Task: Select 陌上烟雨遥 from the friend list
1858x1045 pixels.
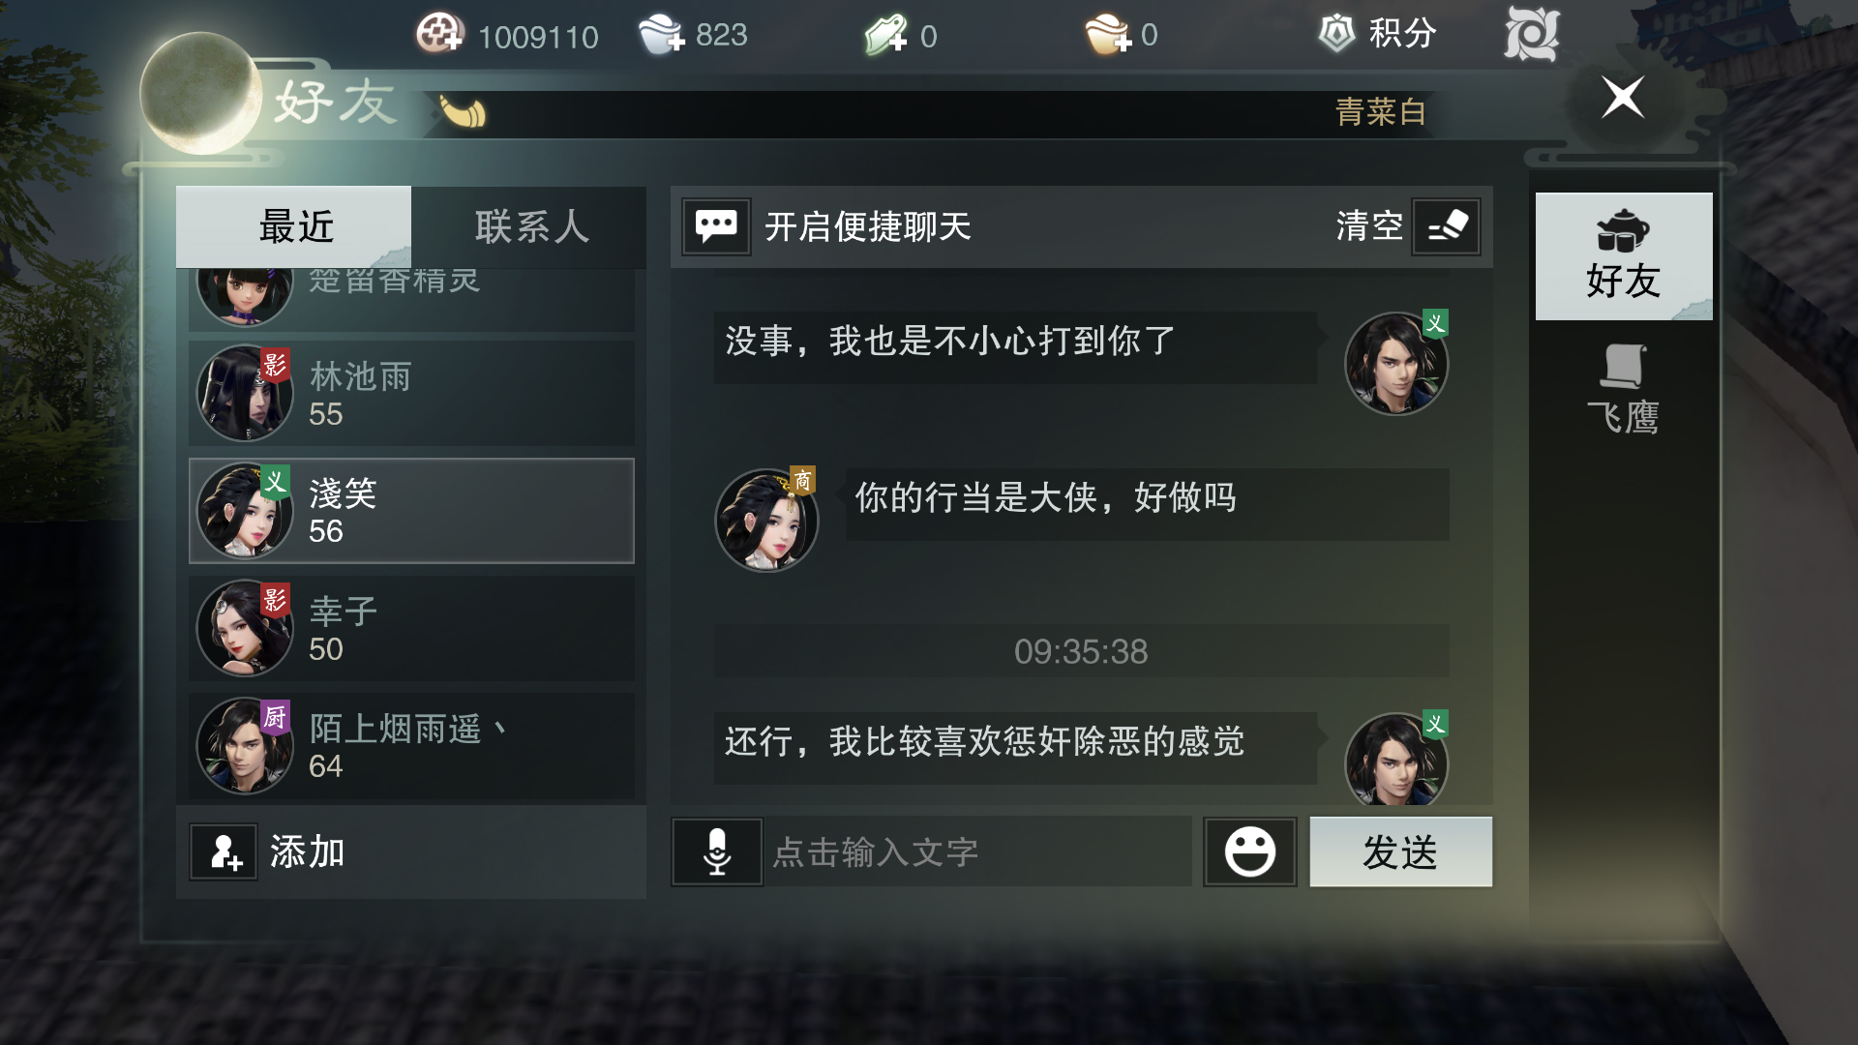Action: (x=411, y=745)
